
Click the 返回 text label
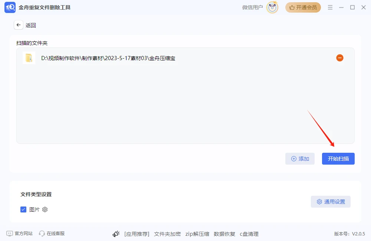point(31,25)
